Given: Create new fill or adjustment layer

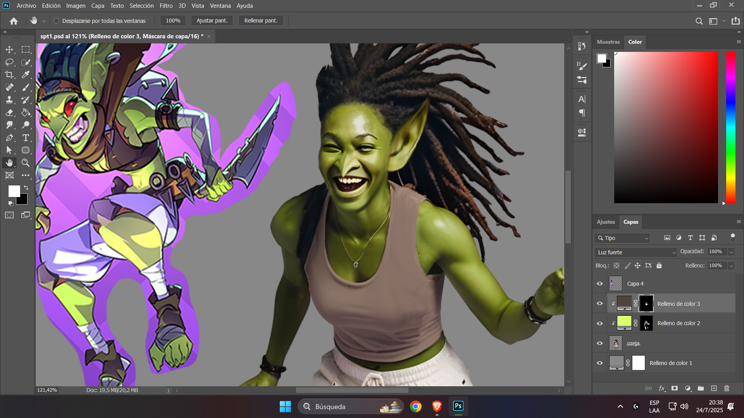Looking at the screenshot, I should tap(688, 388).
